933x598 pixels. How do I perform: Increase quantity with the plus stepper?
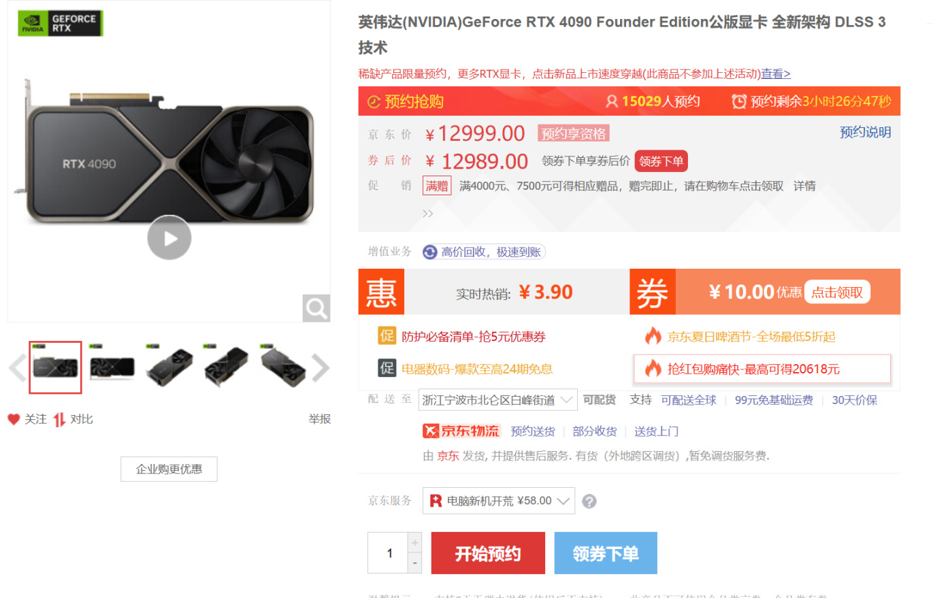(x=415, y=543)
